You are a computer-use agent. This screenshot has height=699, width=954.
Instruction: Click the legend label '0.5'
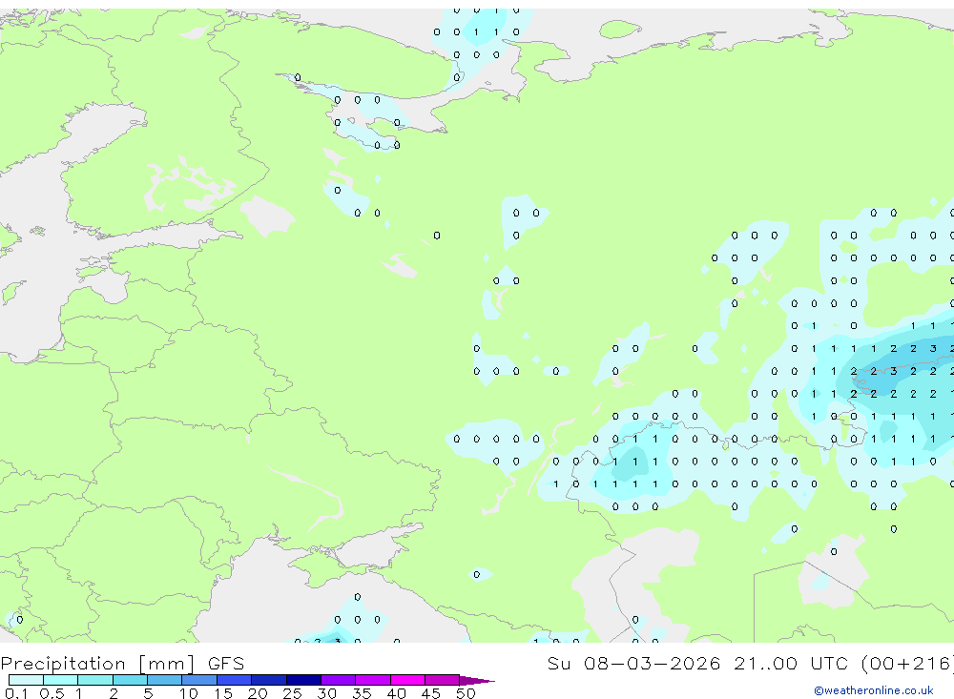pos(52,693)
